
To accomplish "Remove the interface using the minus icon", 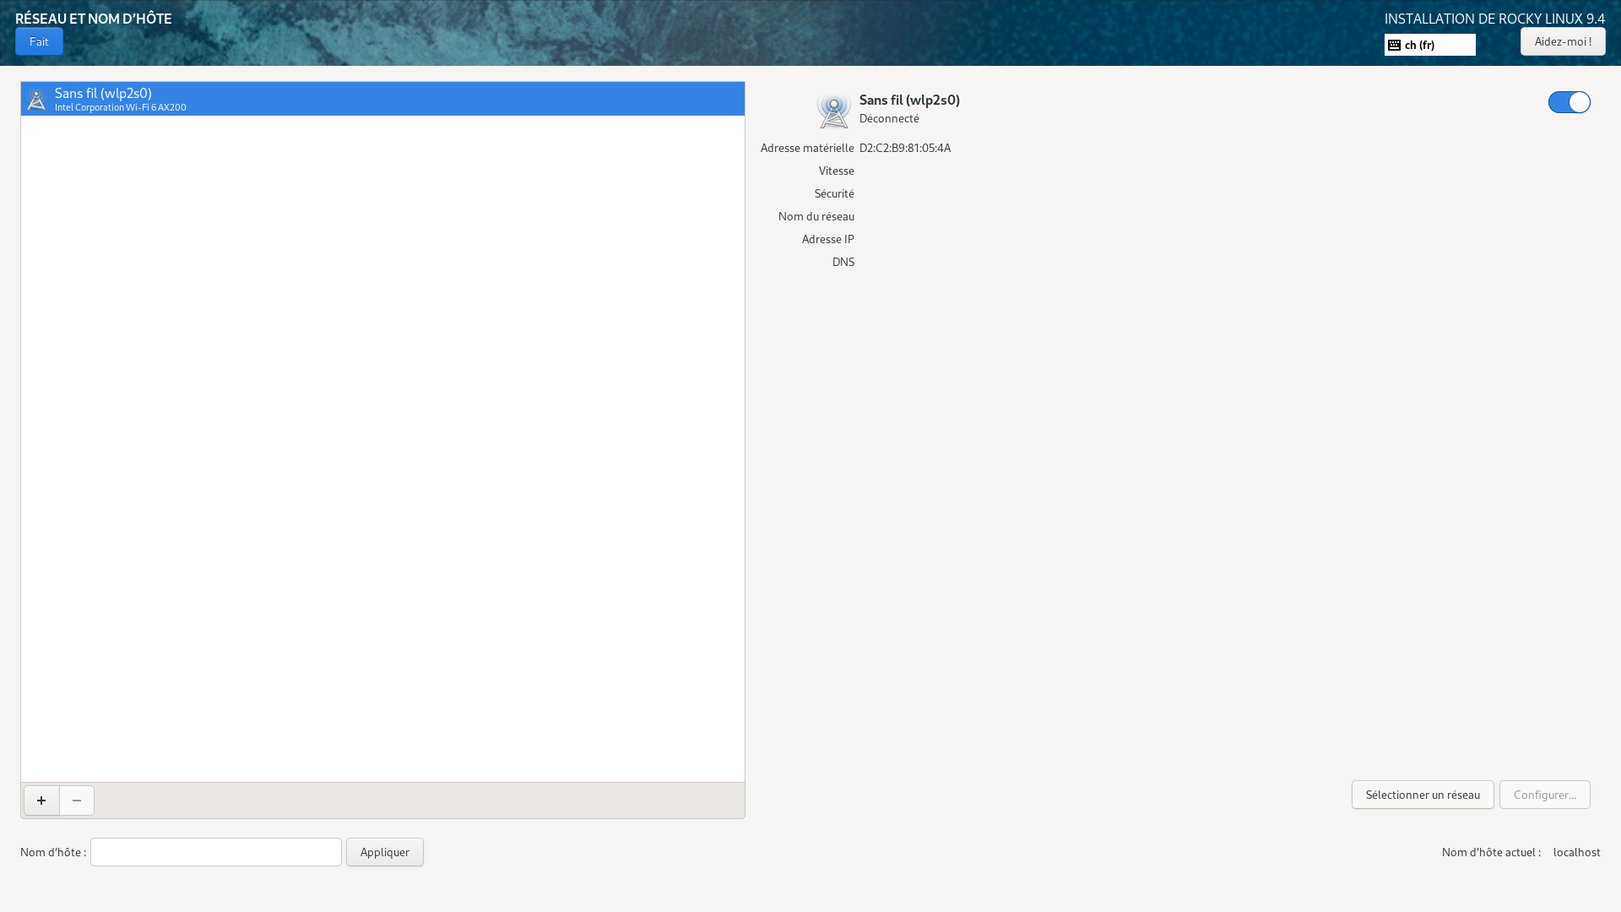I will [77, 801].
